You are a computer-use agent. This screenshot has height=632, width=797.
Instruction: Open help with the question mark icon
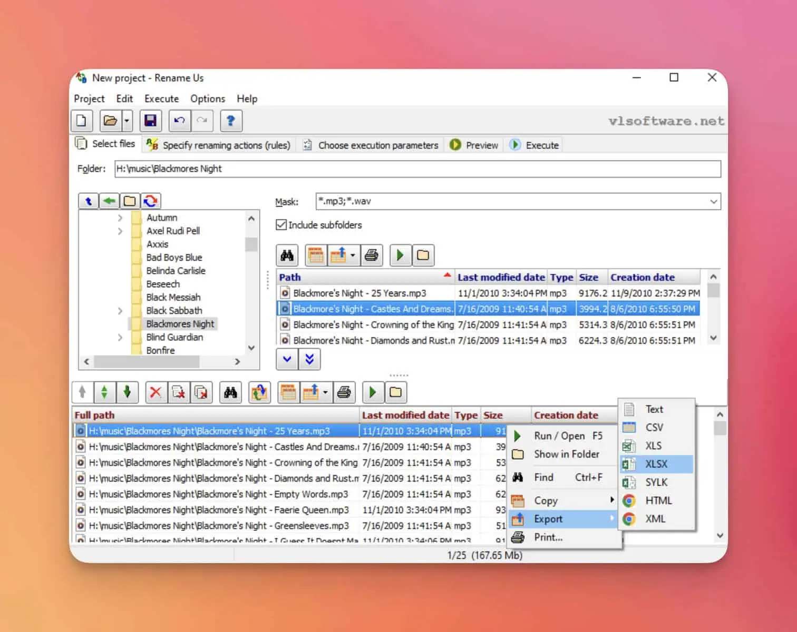230,121
